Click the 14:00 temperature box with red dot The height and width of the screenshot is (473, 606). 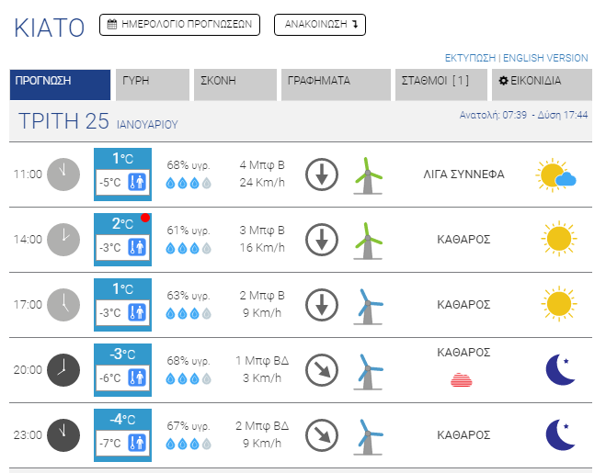123,239
